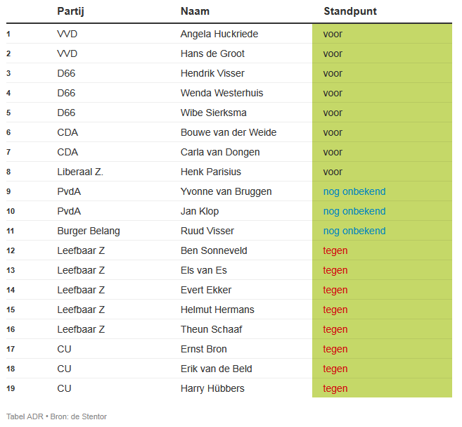Select Hendrik Visser in the Naam column

click(x=212, y=73)
